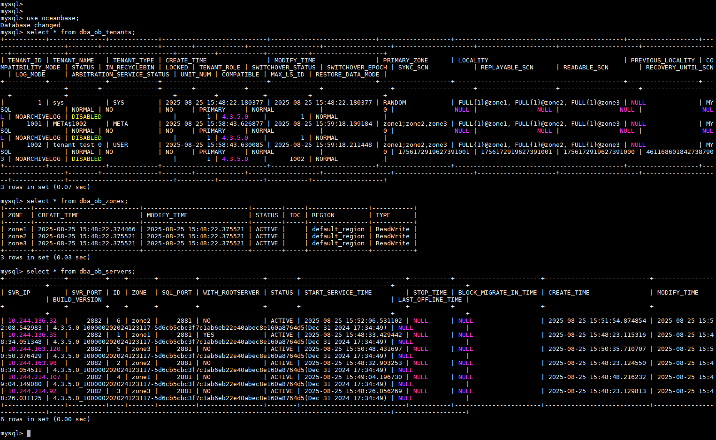Click 'zone2' in the zones table
The height and width of the screenshot is (440, 716).
17,236
